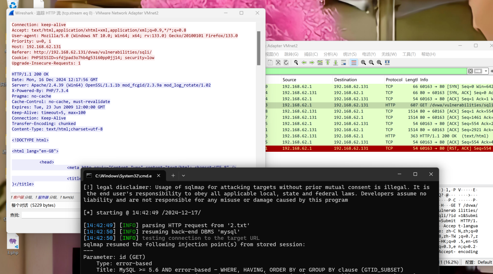Click inside the green display filter field

point(366,71)
